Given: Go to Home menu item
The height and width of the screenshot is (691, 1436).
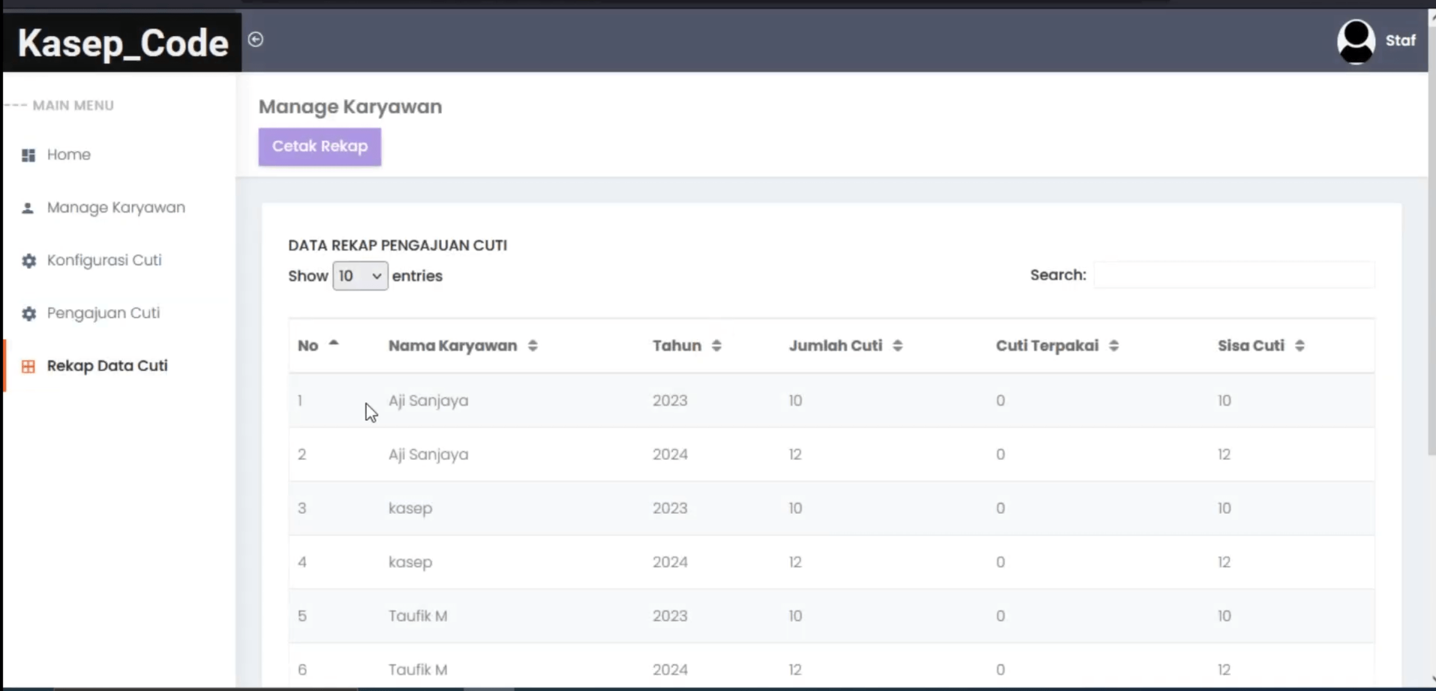Looking at the screenshot, I should point(69,155).
